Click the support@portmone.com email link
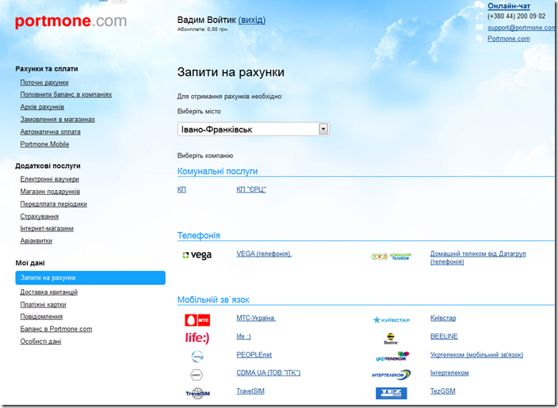 pyautogui.click(x=521, y=28)
